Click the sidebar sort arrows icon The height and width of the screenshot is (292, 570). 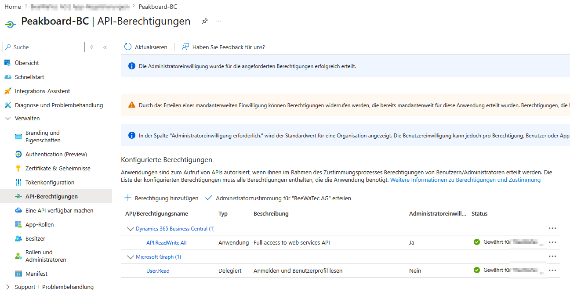click(92, 47)
